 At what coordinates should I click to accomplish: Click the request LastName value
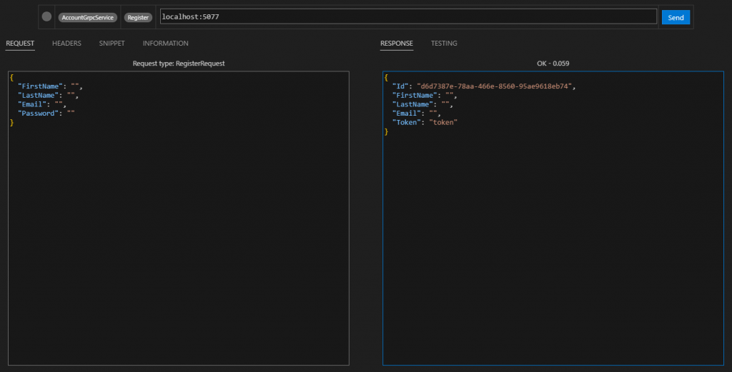click(71, 95)
